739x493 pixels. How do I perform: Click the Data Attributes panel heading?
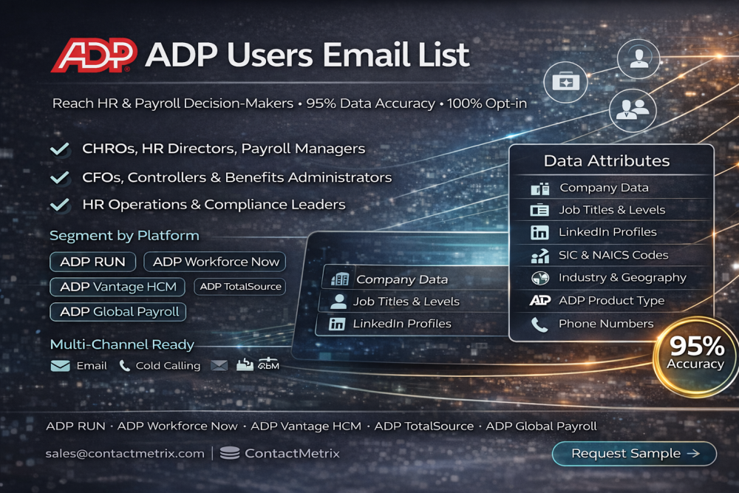pyautogui.click(x=607, y=161)
